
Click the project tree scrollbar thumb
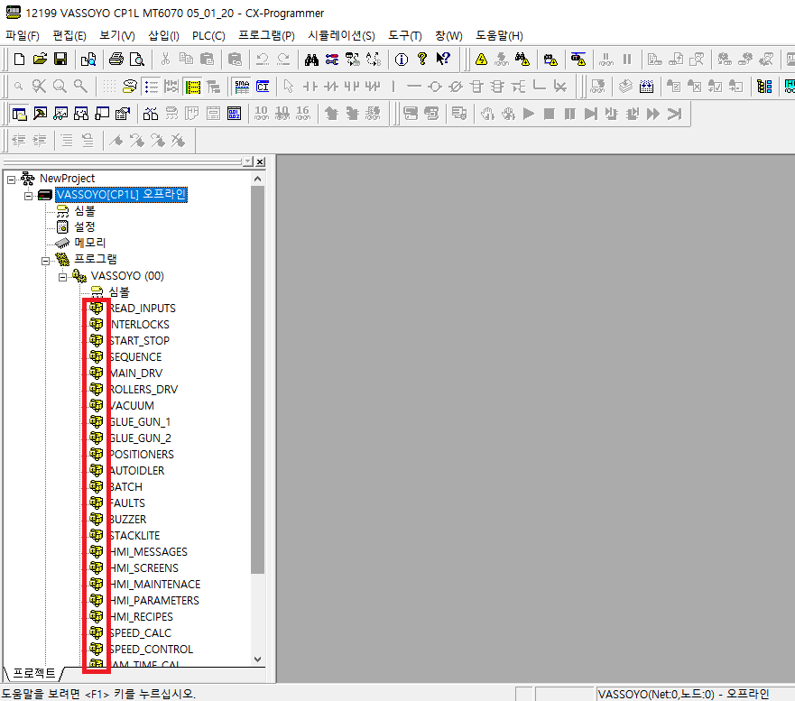(257, 380)
